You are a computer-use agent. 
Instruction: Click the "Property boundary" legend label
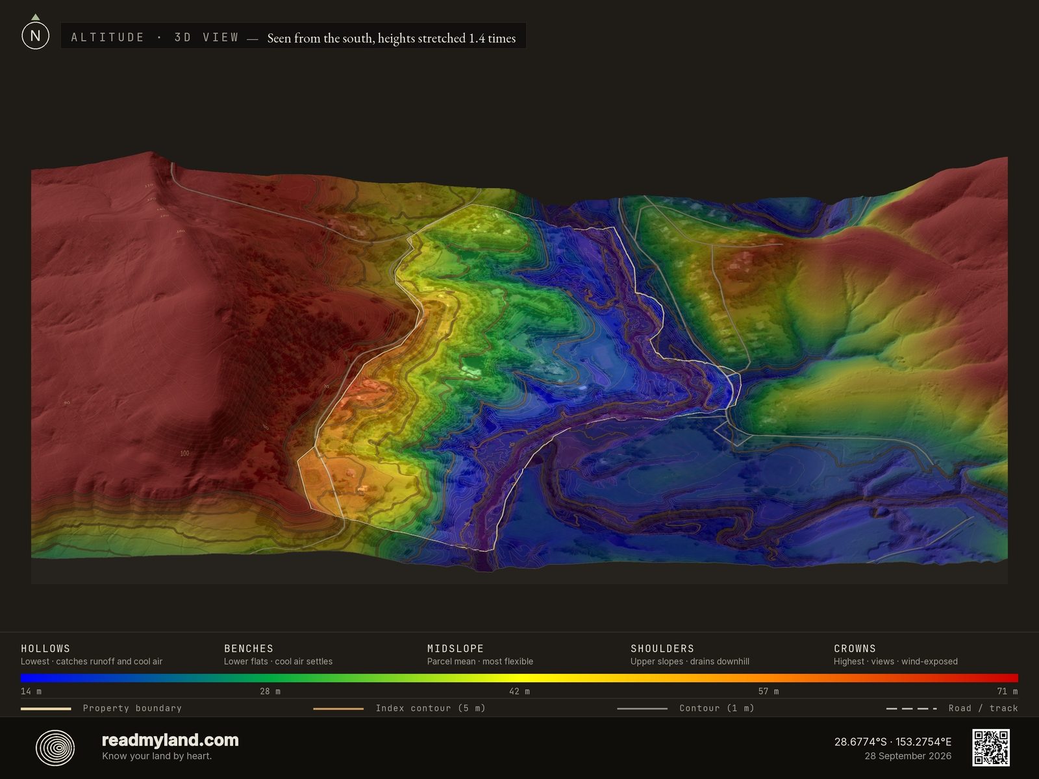point(132,708)
